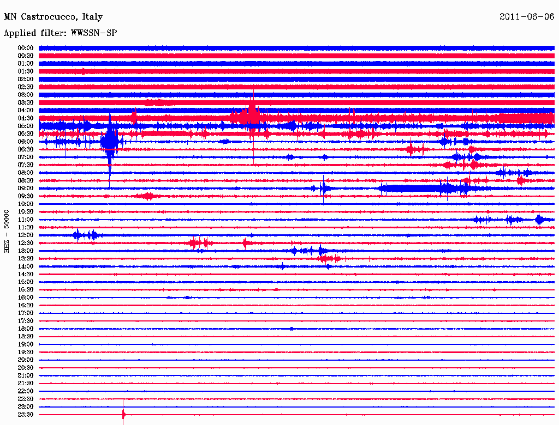This screenshot has width=559, height=425.
Task: Click the large blue burst on the 06:00 trace
Action: [109, 142]
